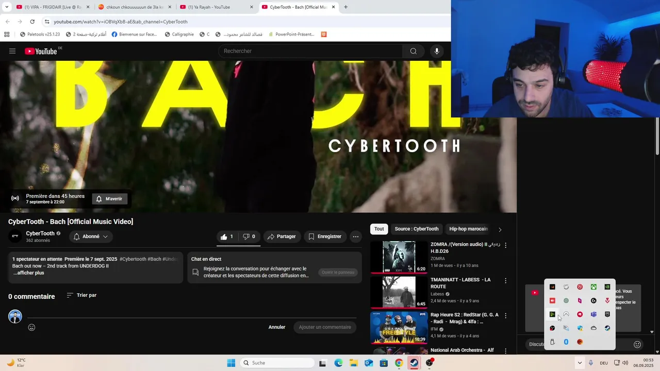
Task: Open NVIDIA icon in tray overflow
Action: pyautogui.click(x=607, y=287)
